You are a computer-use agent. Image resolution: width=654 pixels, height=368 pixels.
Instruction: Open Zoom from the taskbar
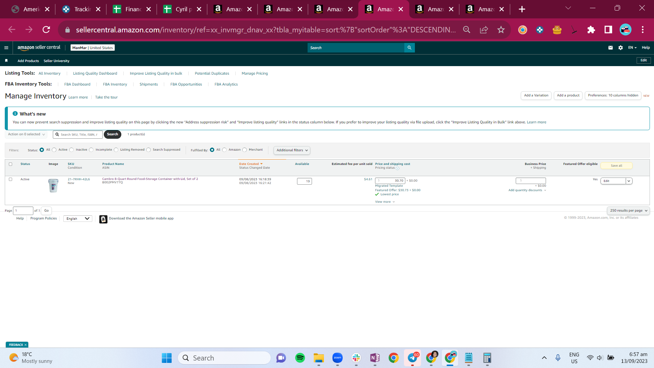point(338,358)
